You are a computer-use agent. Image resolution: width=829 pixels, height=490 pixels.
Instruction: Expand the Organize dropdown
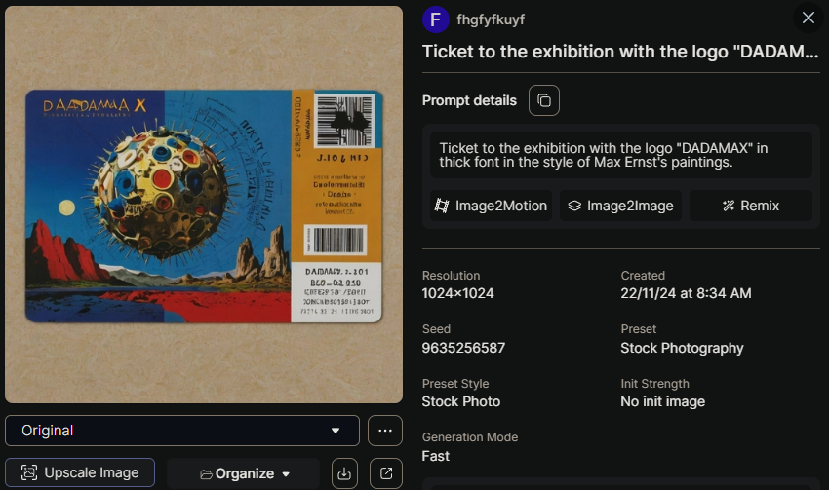[244, 473]
